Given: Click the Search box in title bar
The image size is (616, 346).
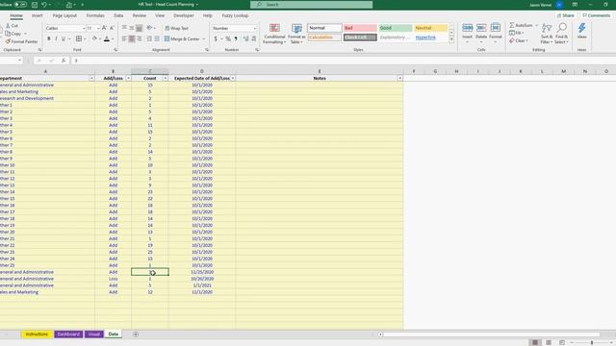Looking at the screenshot, I should coord(312,5).
